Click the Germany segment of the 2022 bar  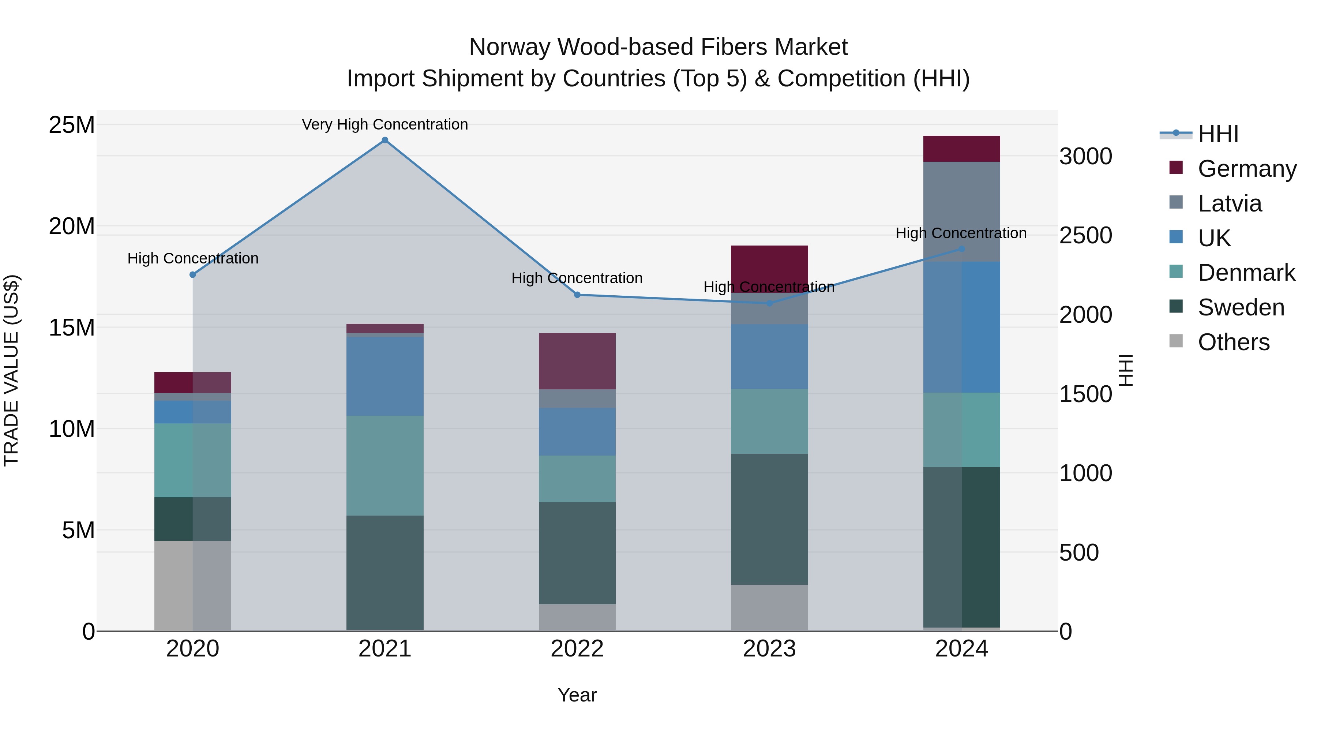pos(577,362)
